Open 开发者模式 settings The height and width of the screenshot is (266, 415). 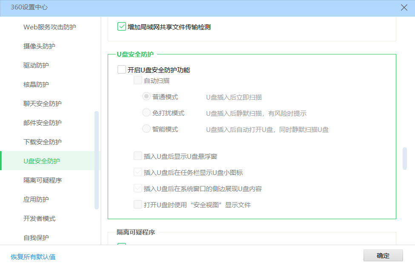(x=39, y=219)
